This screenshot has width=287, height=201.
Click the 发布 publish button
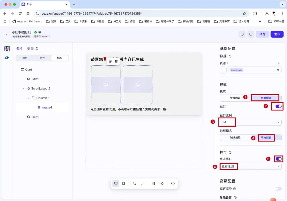click(276, 34)
